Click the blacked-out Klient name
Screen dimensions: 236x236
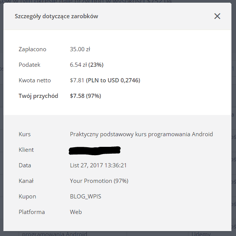tap(95, 150)
